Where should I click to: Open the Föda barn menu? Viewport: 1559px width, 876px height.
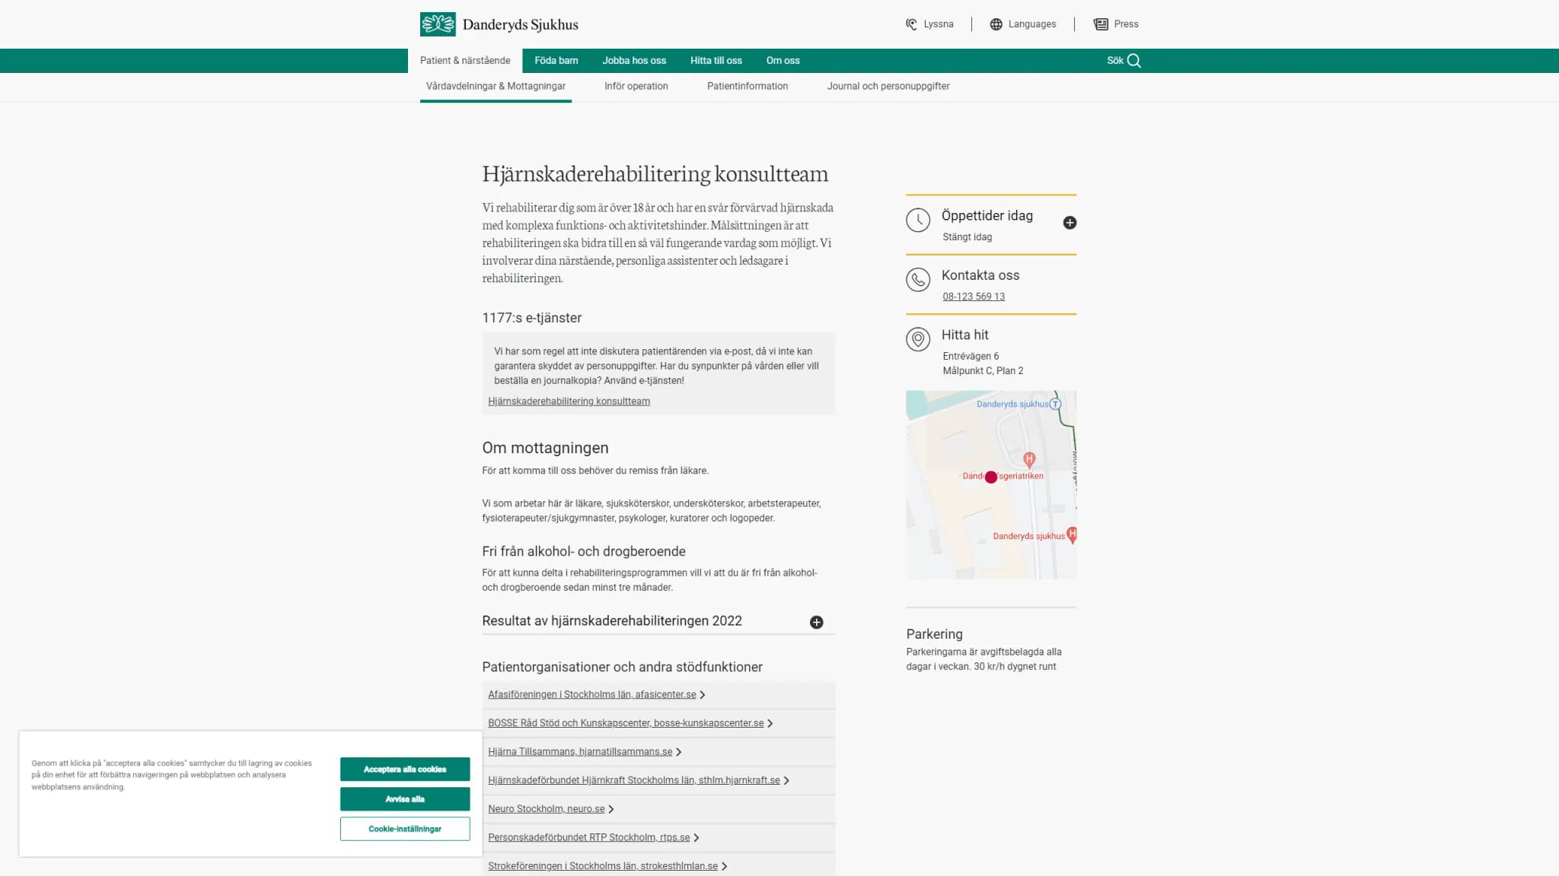tap(556, 61)
